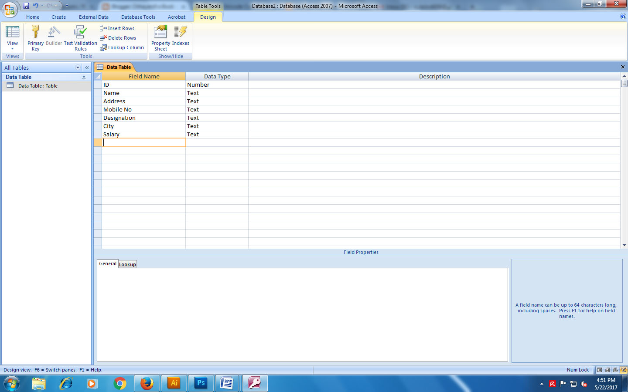The height and width of the screenshot is (392, 628).
Task: Select the Address field cell
Action: point(144,101)
